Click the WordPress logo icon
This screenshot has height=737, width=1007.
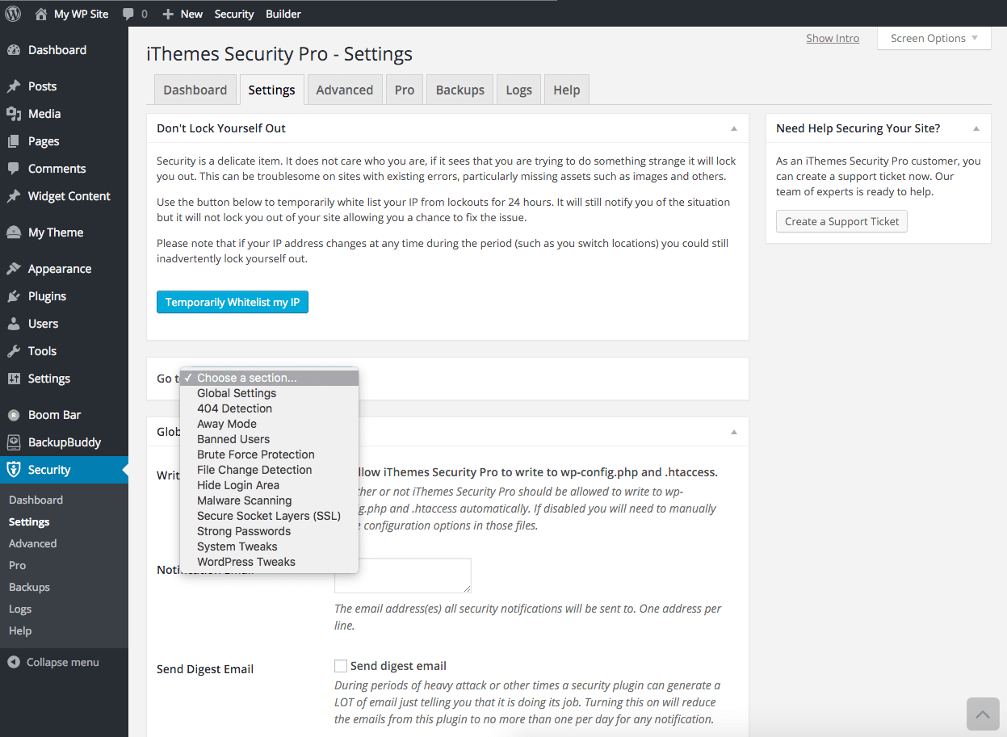coord(13,14)
